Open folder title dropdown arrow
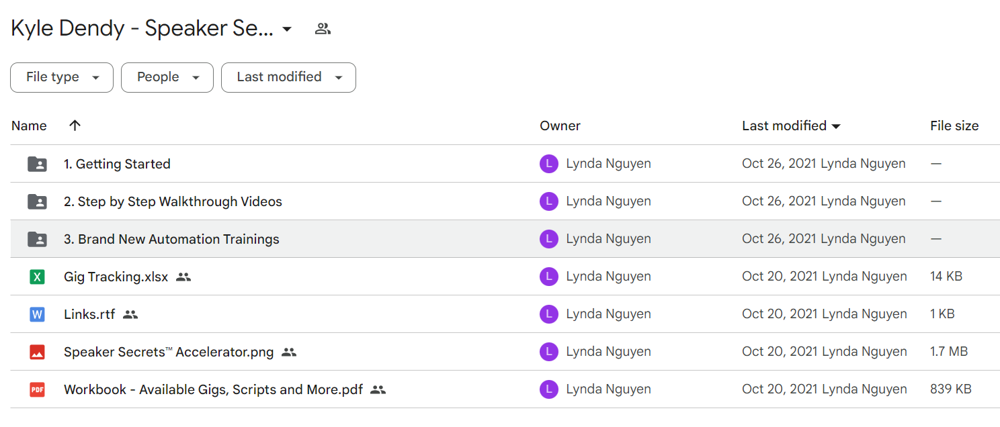Viewport: 1000px width, 427px height. 287,29
